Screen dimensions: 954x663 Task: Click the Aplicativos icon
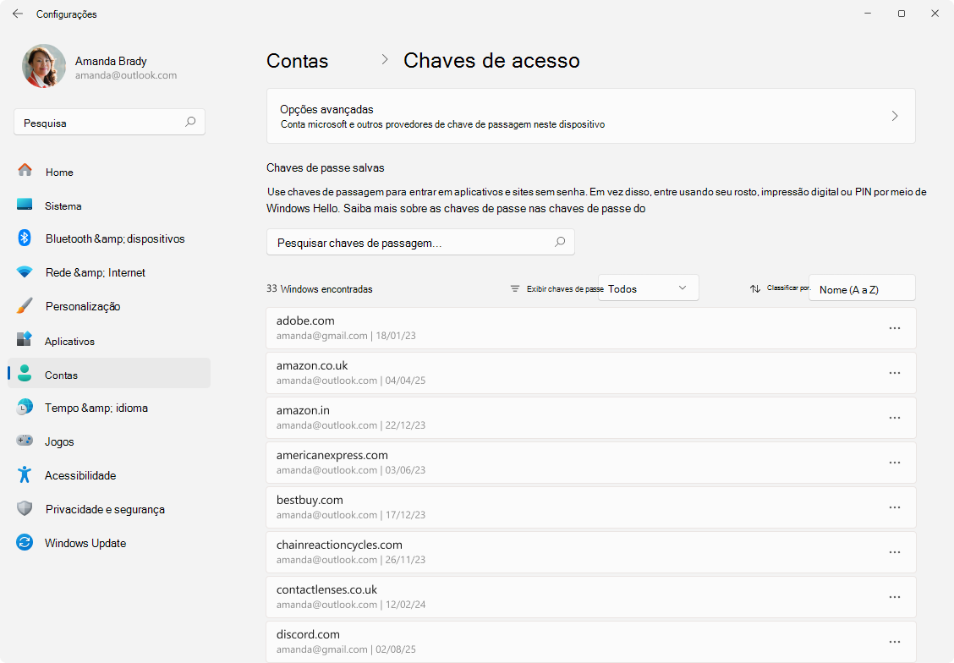(25, 339)
